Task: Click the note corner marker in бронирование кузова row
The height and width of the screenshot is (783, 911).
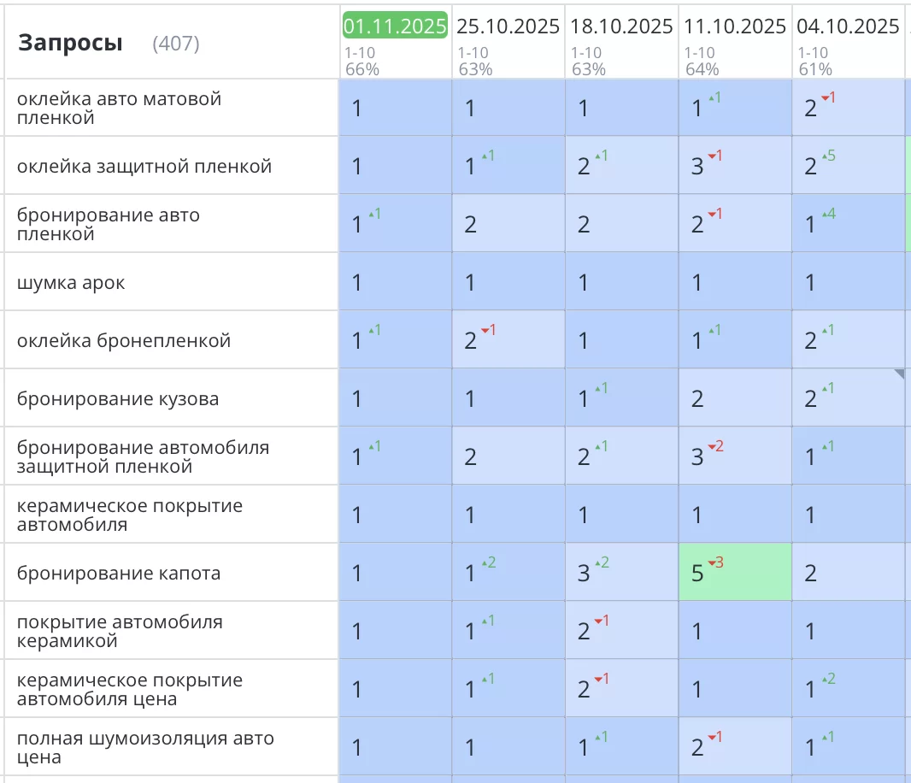Action: [x=899, y=374]
